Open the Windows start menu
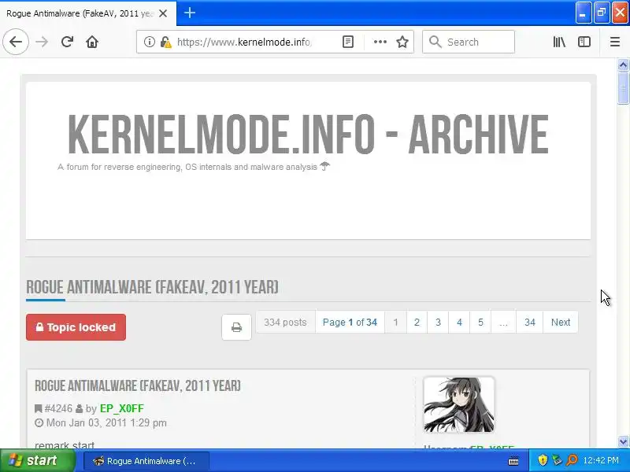The width and height of the screenshot is (630, 472). [37, 460]
